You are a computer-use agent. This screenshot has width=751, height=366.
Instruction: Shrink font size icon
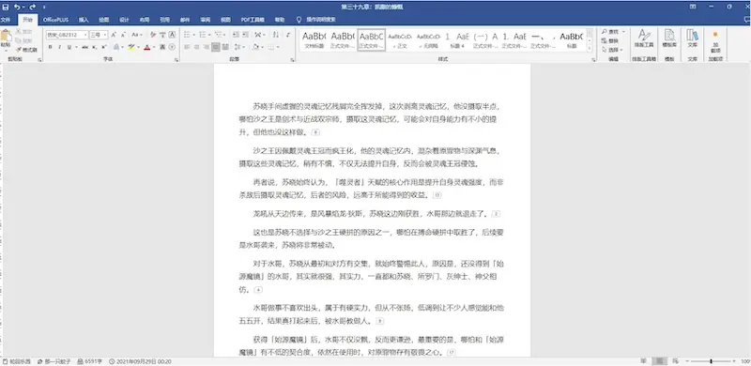(x=123, y=35)
